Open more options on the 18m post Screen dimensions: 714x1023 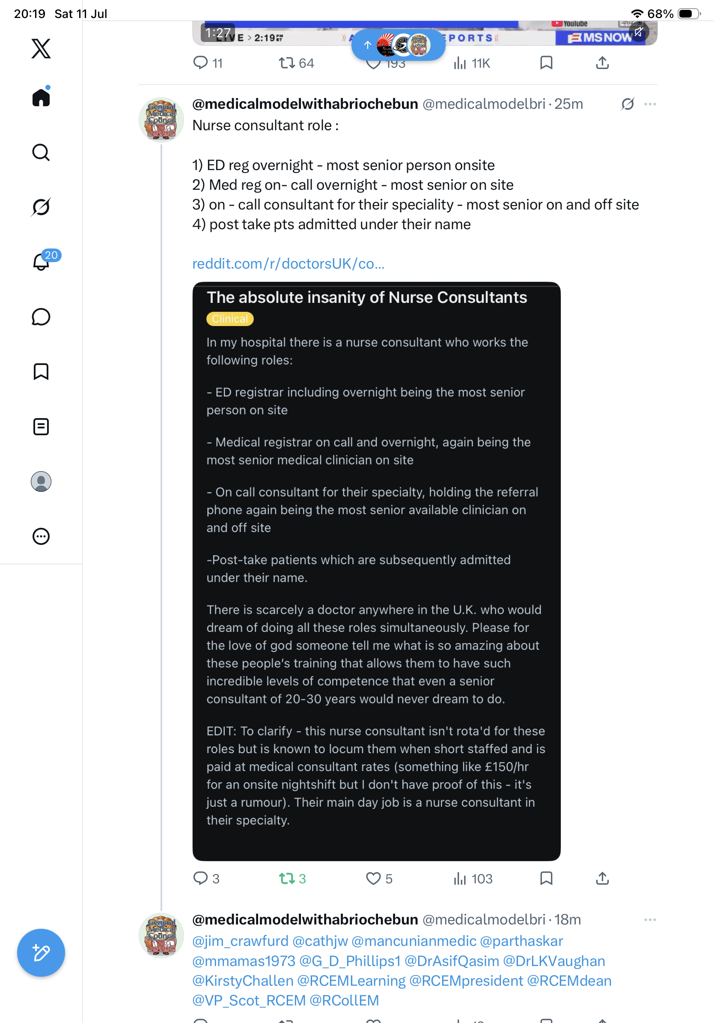(650, 920)
